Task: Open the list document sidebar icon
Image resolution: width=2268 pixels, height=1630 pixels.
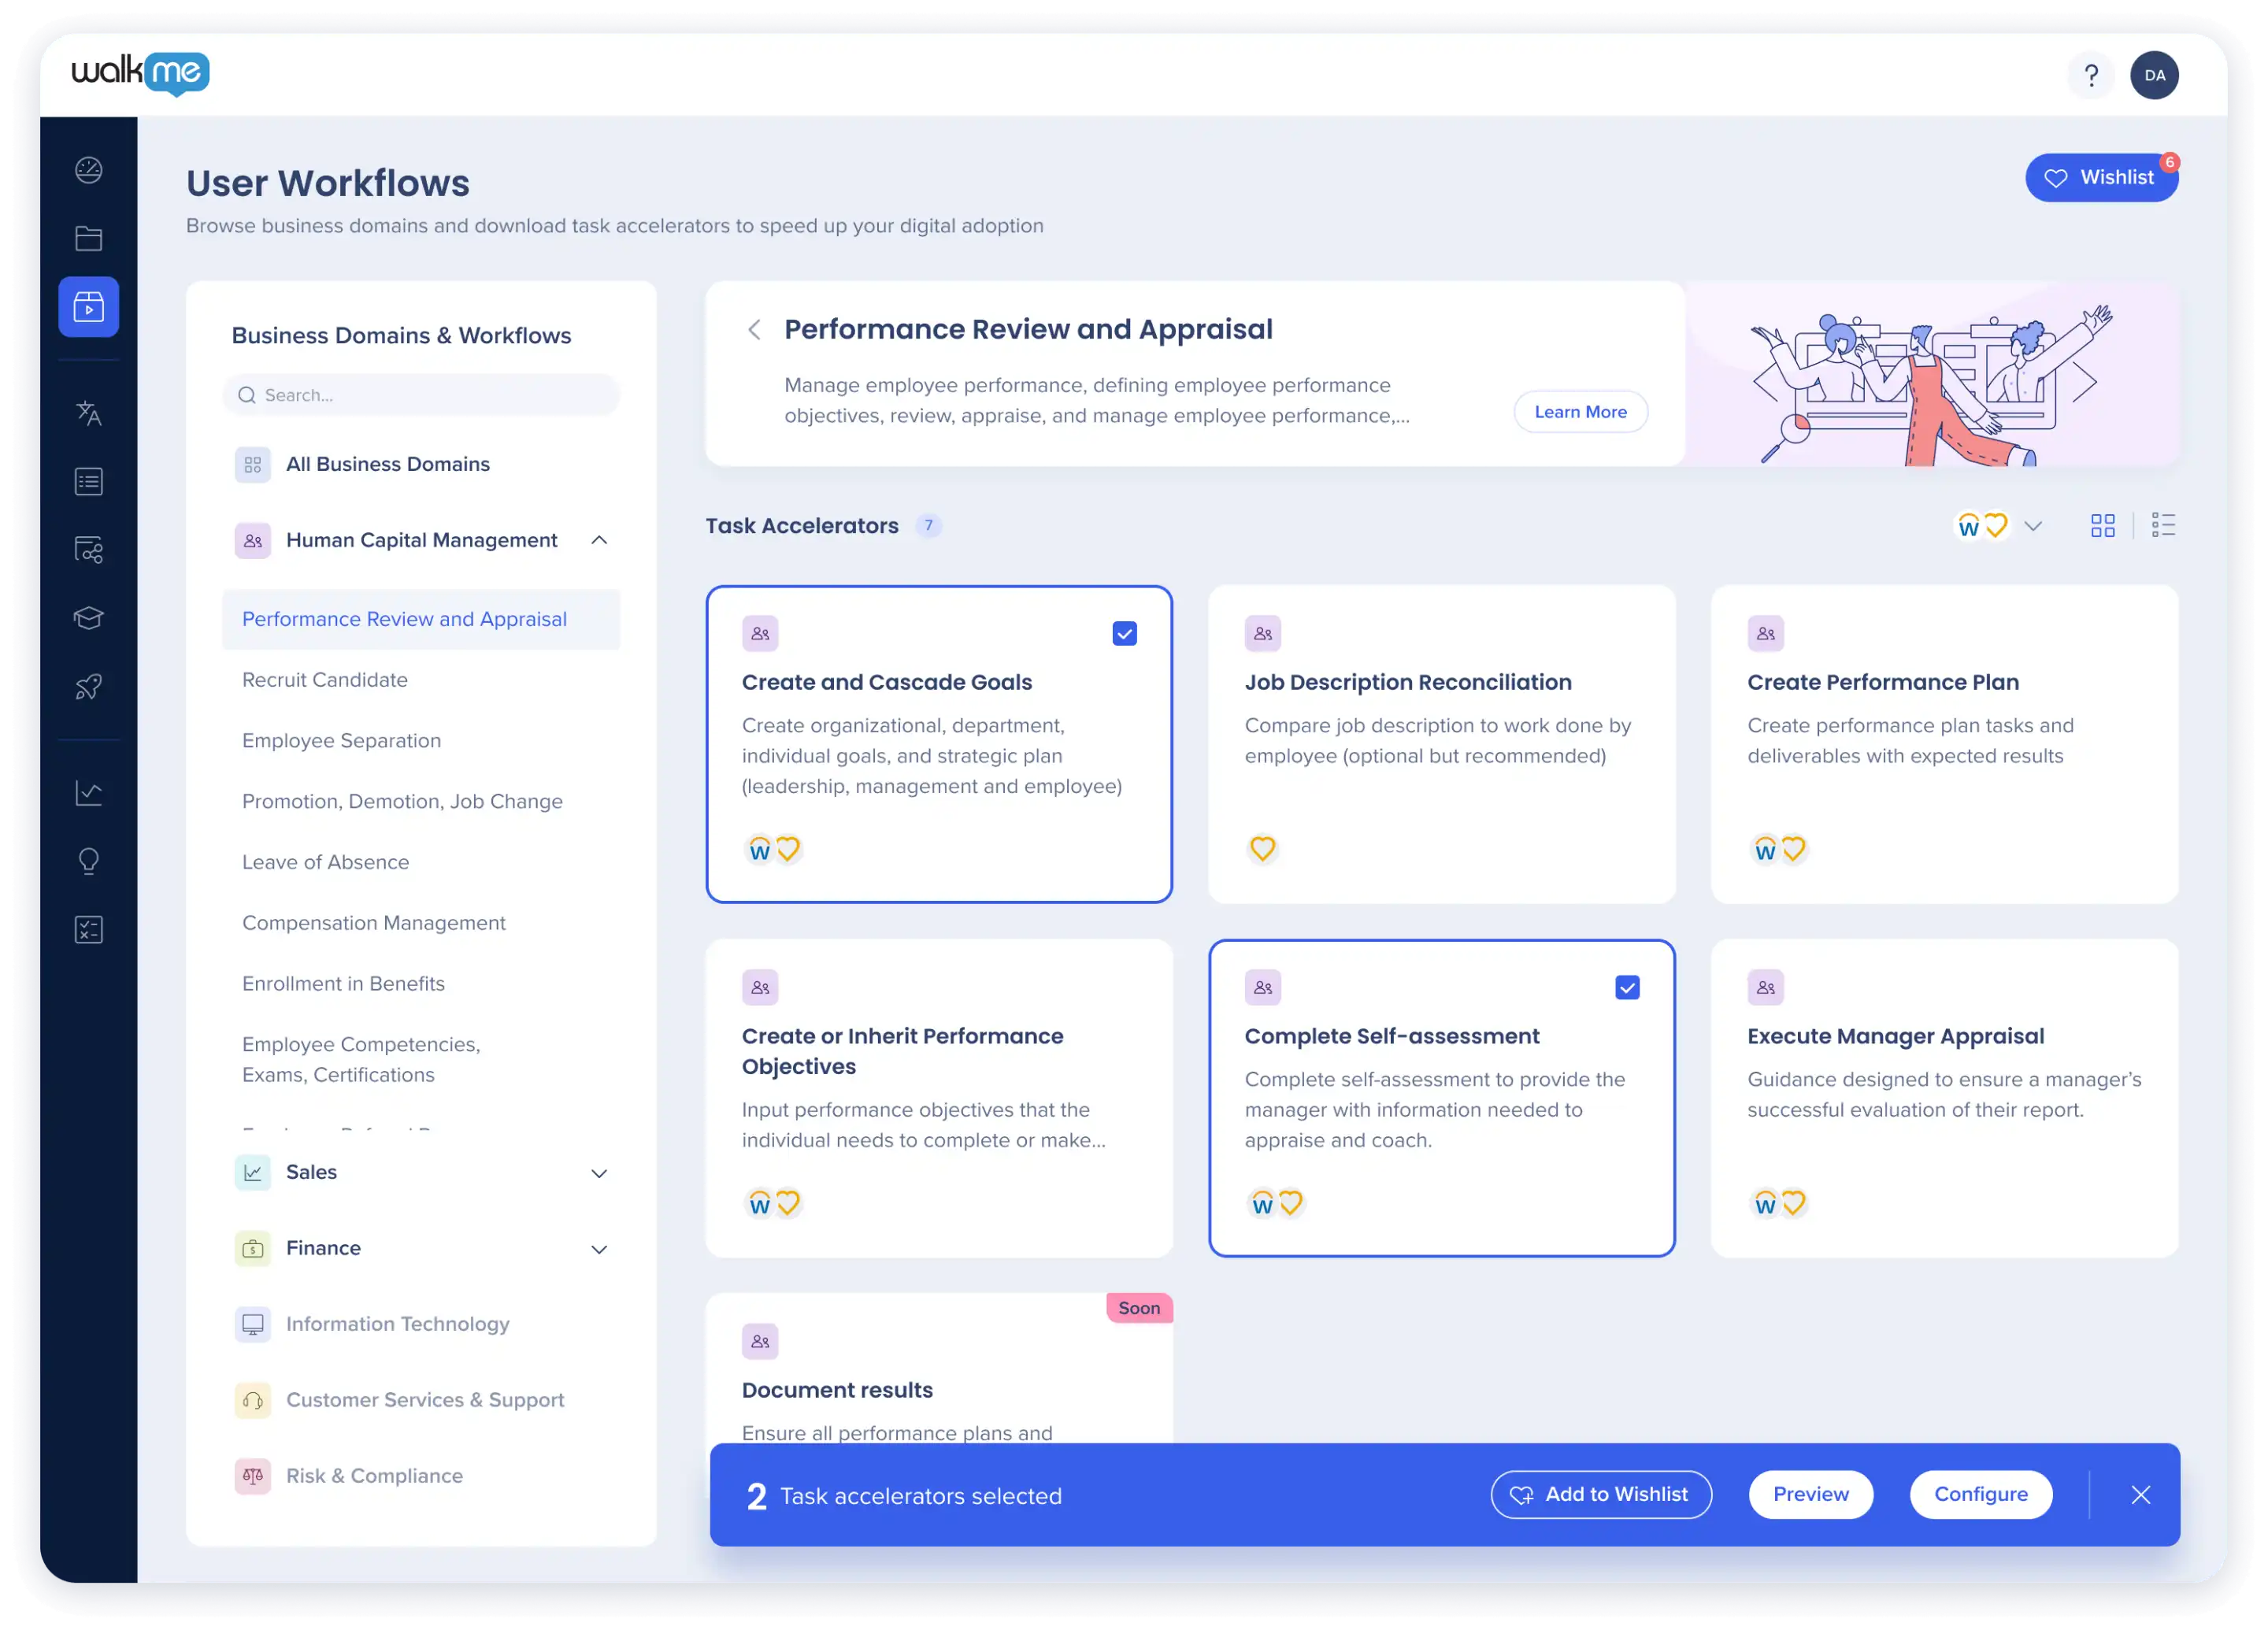Action: (x=89, y=482)
